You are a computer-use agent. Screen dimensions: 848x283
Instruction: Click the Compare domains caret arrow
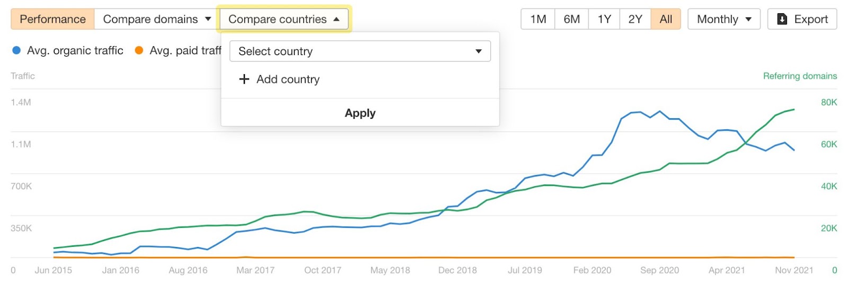208,19
